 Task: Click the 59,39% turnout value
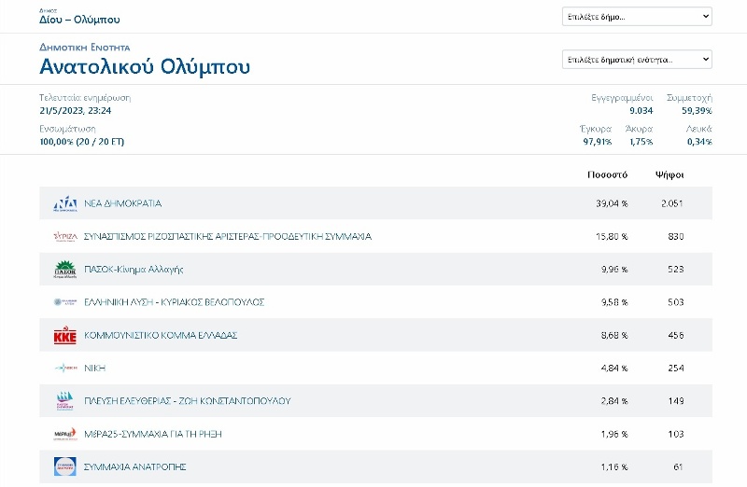697,110
